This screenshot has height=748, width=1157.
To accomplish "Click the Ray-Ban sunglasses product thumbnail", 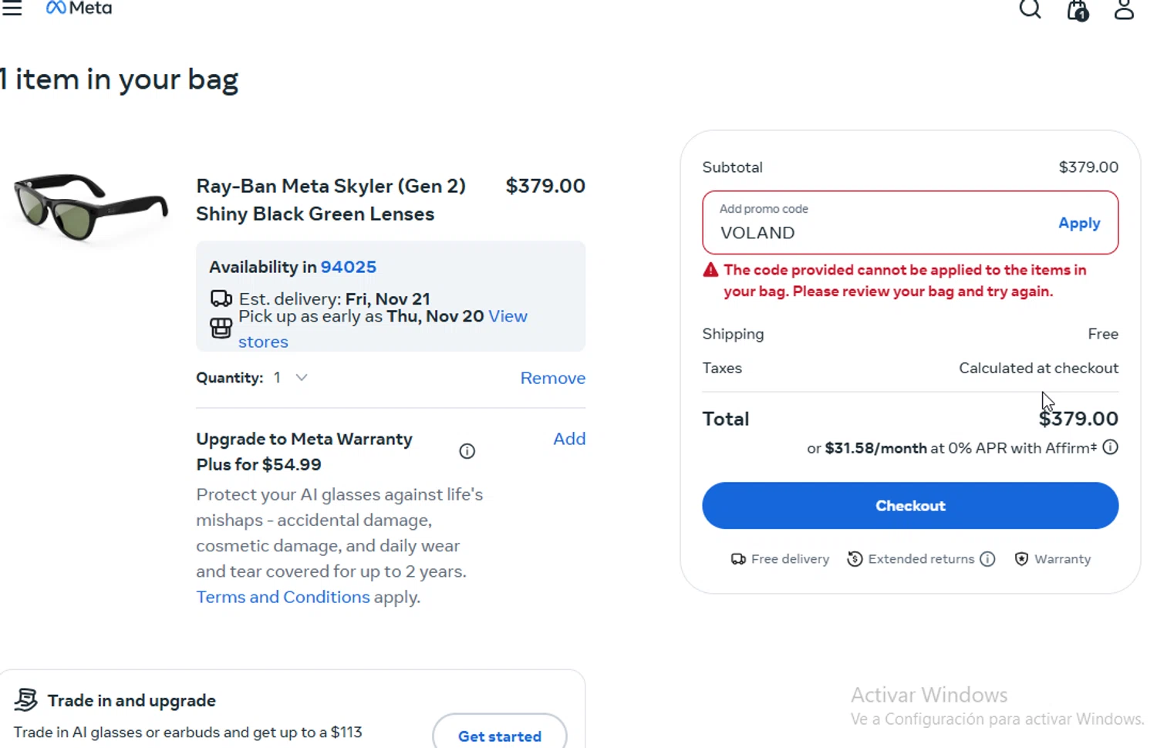I will [x=90, y=205].
